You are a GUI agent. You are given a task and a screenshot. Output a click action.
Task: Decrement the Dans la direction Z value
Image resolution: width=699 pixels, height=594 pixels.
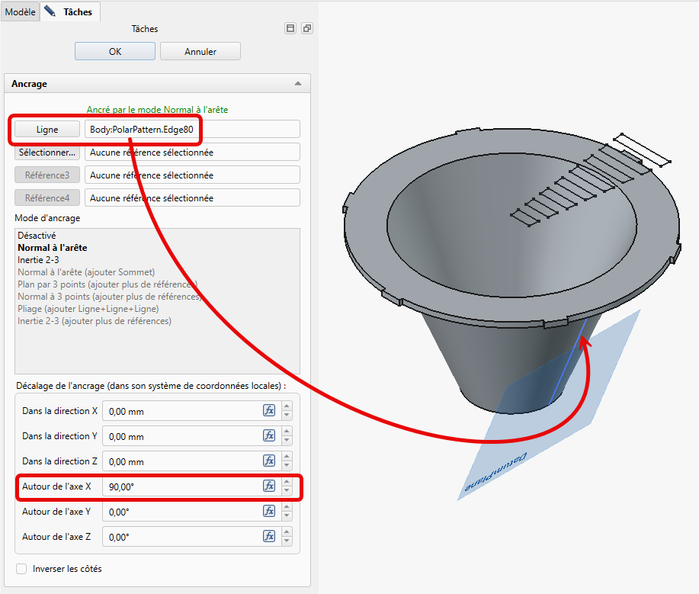(287, 466)
